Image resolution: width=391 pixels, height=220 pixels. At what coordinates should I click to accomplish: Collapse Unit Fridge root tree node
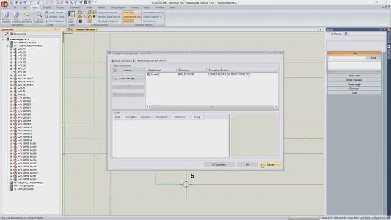click(x=4, y=39)
